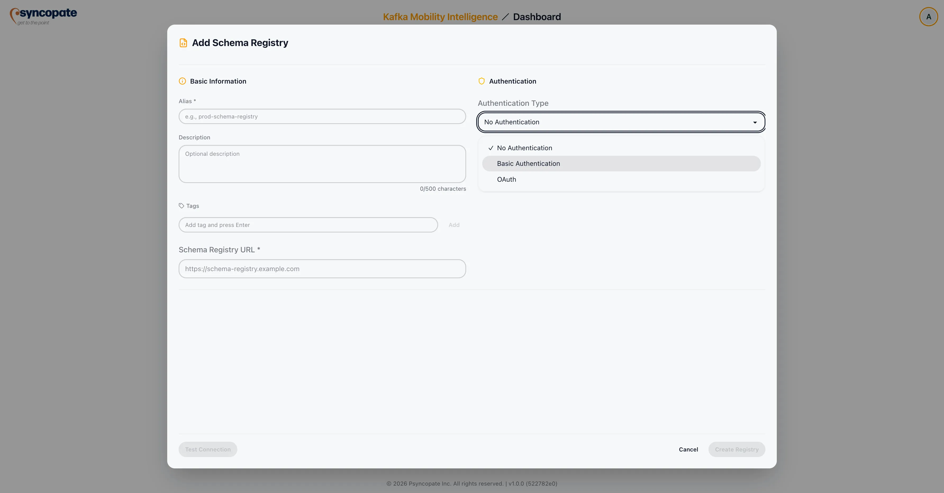The image size is (944, 493).
Task: Click the Create Registry button
Action: click(x=737, y=449)
